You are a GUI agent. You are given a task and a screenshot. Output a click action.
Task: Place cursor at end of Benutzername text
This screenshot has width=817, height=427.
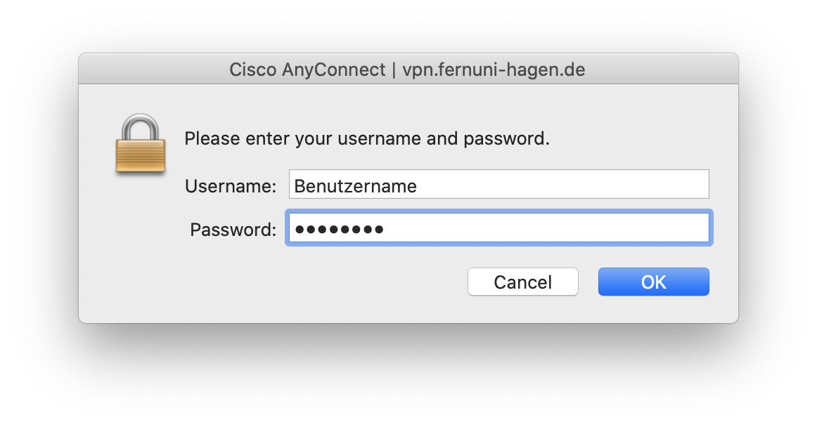coord(418,186)
